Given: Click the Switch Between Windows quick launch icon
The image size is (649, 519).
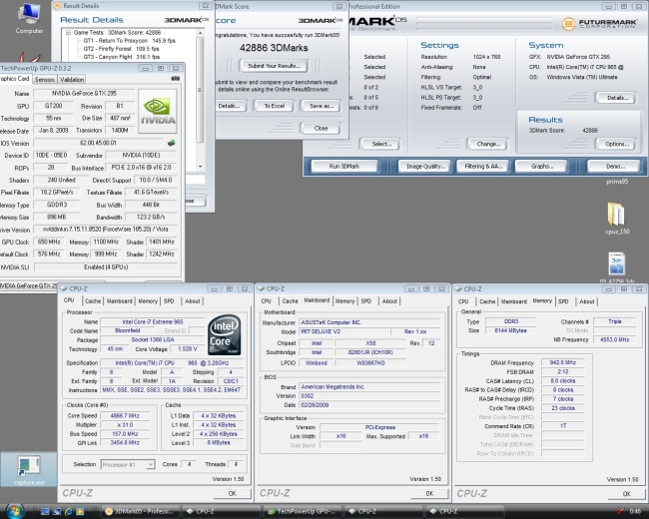Looking at the screenshot, I should point(57,512).
